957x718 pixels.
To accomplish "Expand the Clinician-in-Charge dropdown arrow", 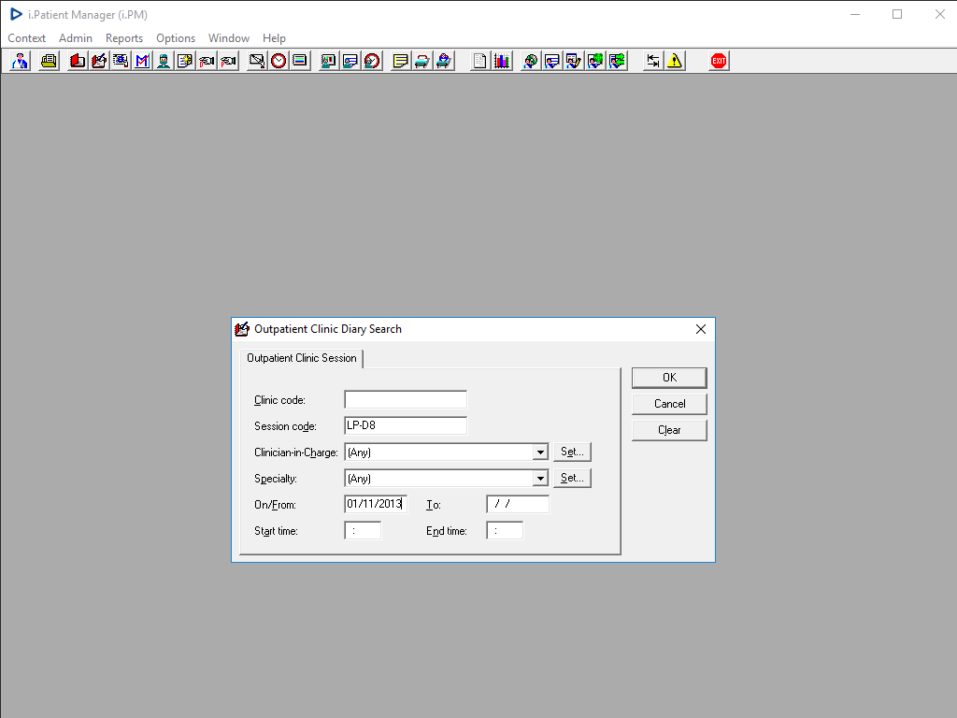I will [x=540, y=452].
